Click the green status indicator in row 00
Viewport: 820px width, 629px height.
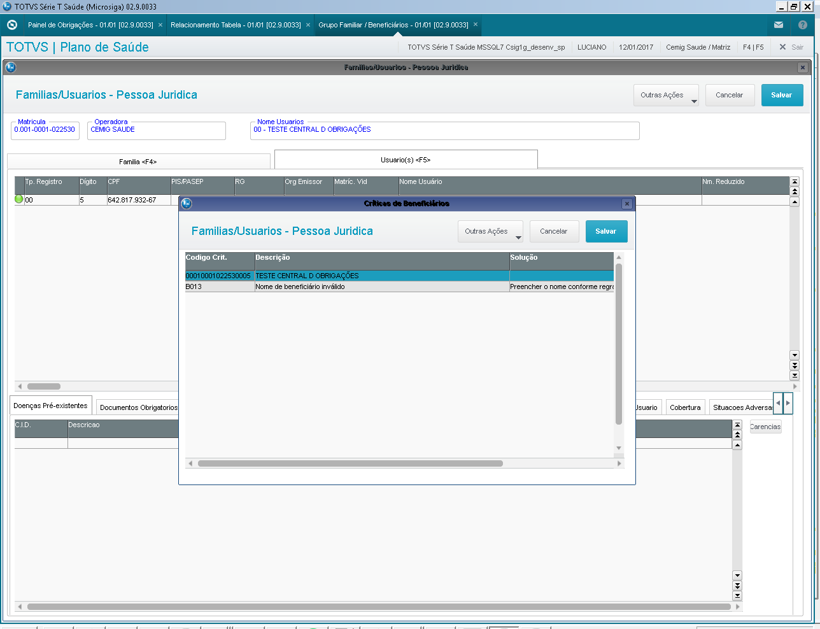[x=19, y=199]
